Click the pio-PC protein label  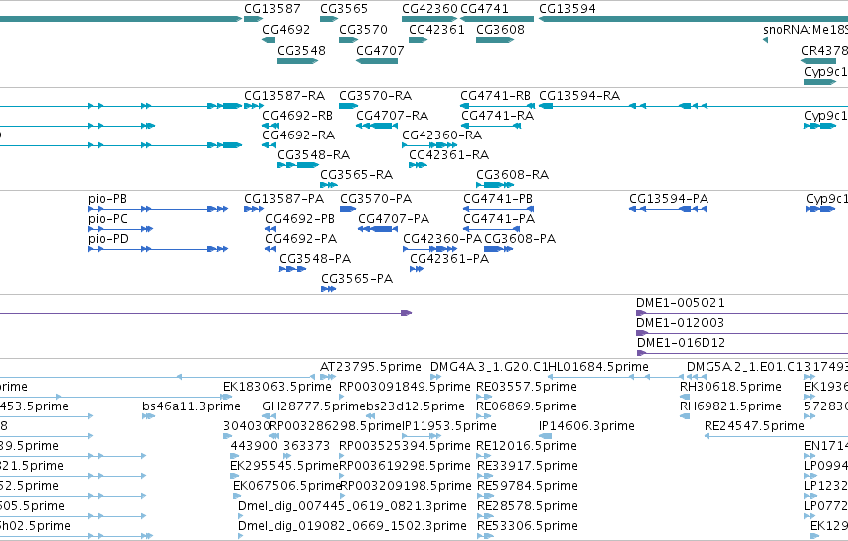tap(108, 219)
